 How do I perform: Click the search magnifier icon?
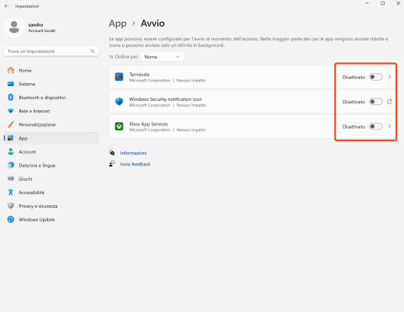[x=93, y=51]
